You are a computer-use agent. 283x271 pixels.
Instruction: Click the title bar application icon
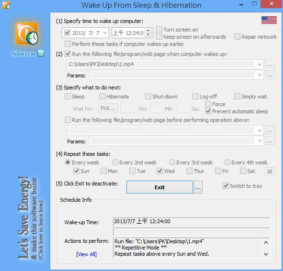click(6, 5)
